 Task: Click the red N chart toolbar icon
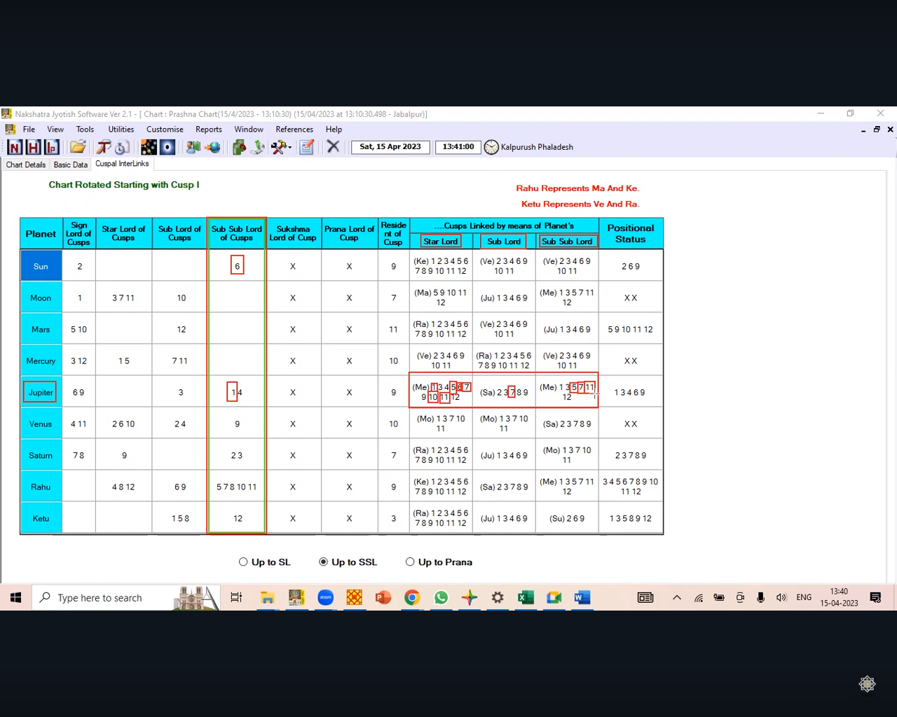pos(15,147)
